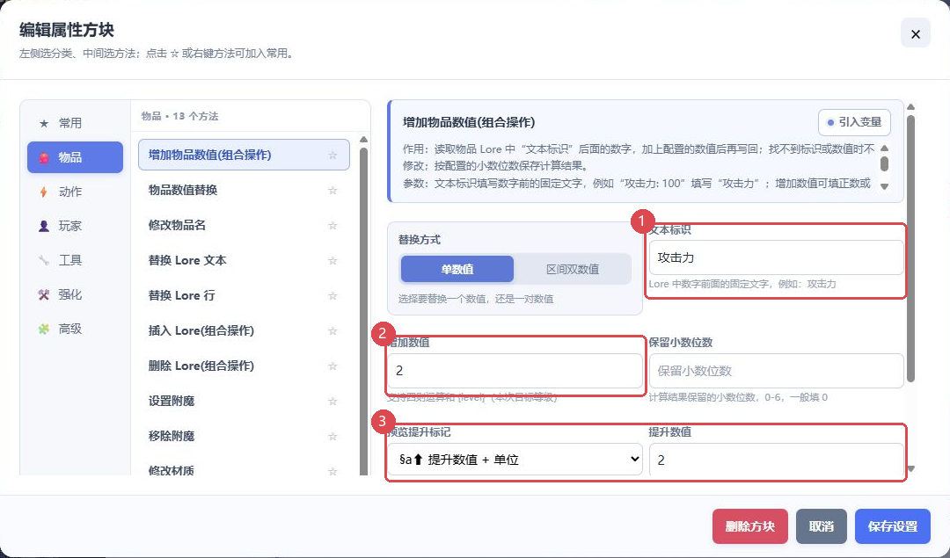Viewport: 950px width, 558px height.
Task: Select method 物品数值替换
Action: (245, 190)
